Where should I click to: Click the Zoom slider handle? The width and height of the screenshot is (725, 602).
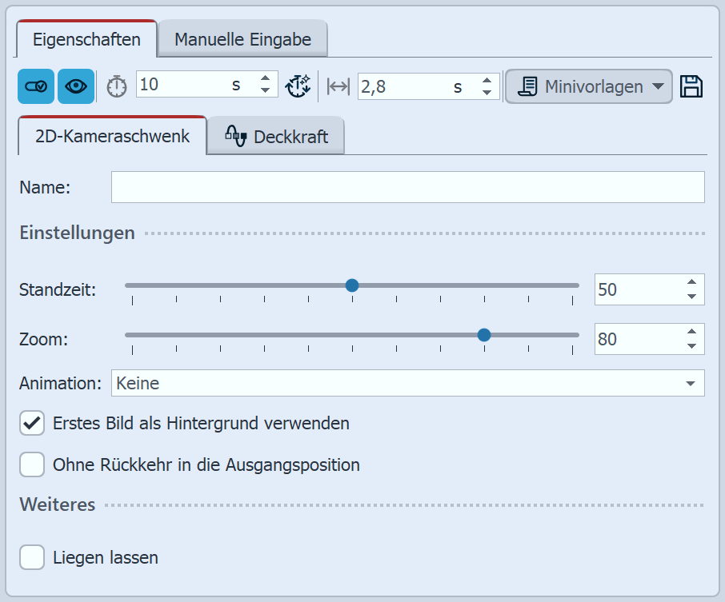(483, 335)
